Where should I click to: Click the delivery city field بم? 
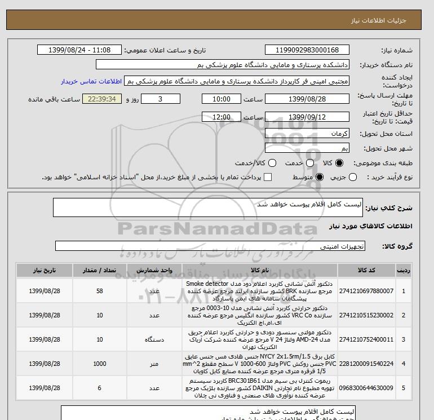pos(307,148)
